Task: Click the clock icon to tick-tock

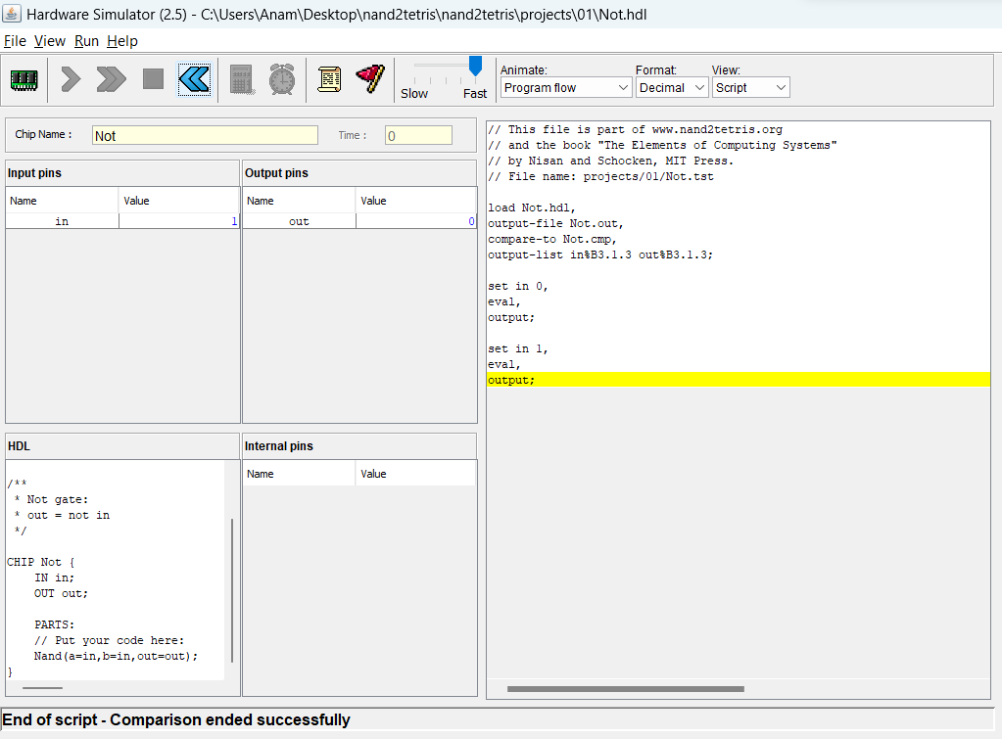Action: pos(282,79)
